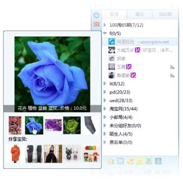Click the avatar of 大喊万岁

pyautogui.click(x=112, y=50)
